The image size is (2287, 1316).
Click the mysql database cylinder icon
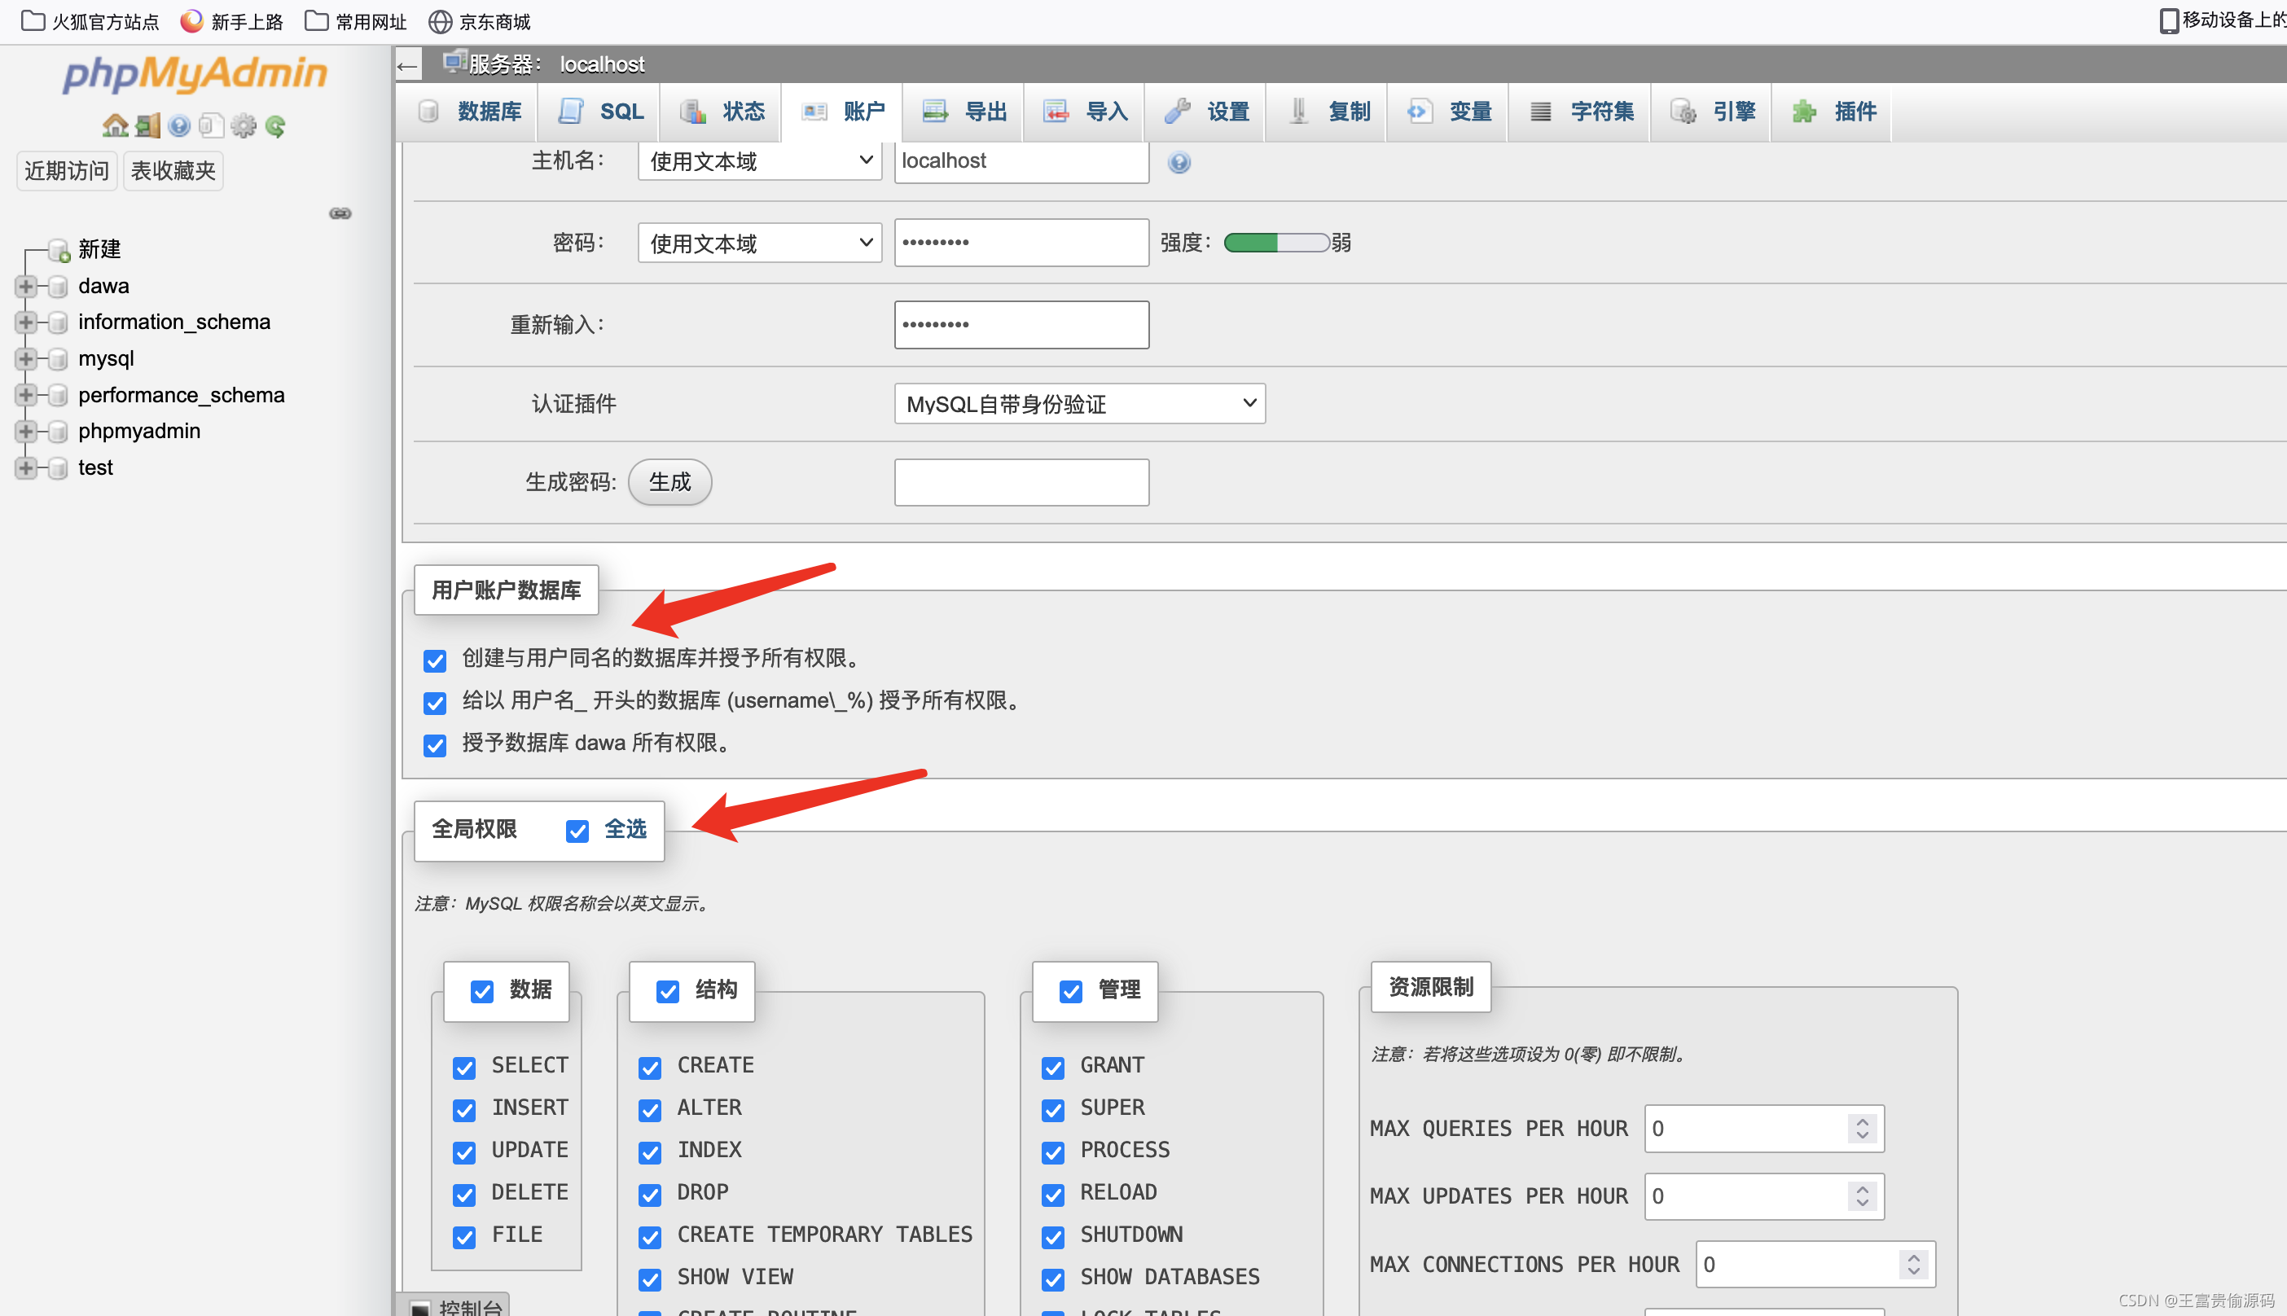tap(58, 359)
